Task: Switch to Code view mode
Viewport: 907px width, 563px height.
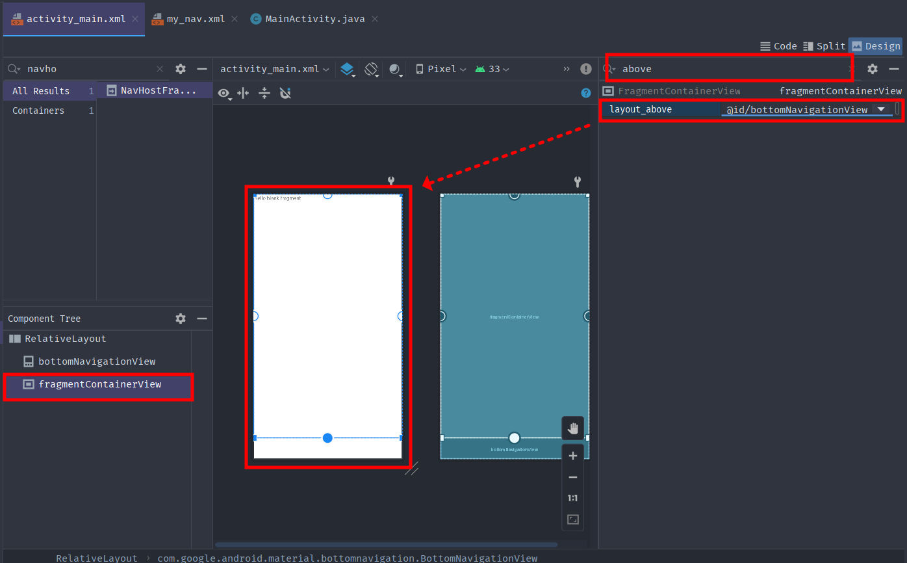Action: (x=778, y=46)
